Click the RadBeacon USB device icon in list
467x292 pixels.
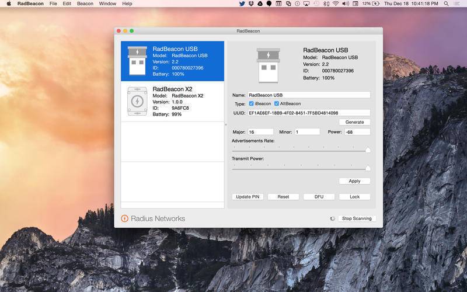137,61
